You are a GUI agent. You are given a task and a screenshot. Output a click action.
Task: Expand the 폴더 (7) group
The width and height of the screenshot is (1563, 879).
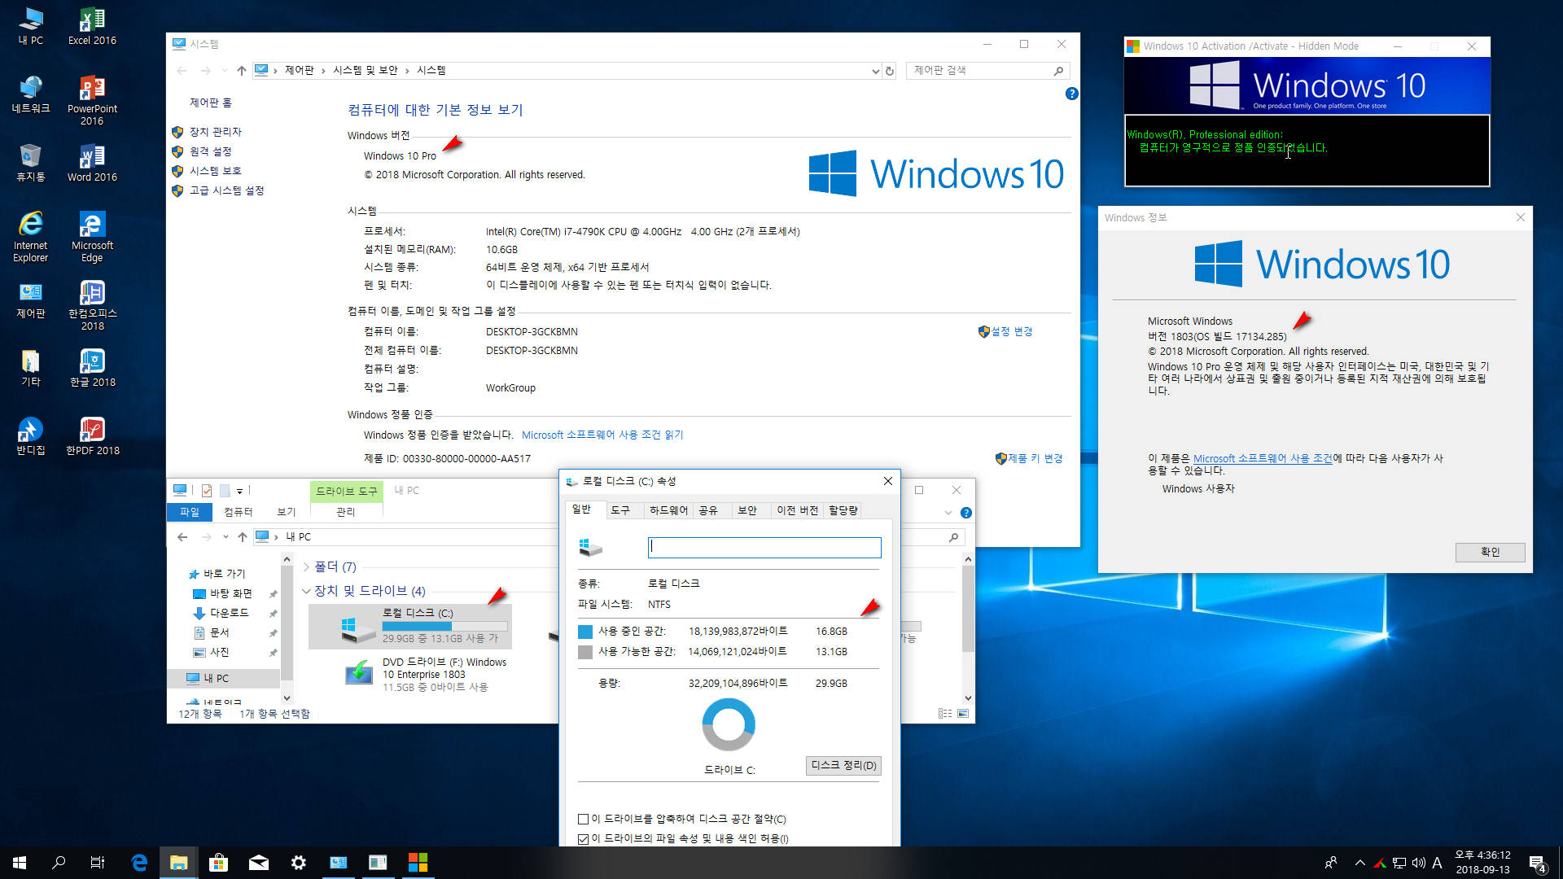(x=306, y=567)
